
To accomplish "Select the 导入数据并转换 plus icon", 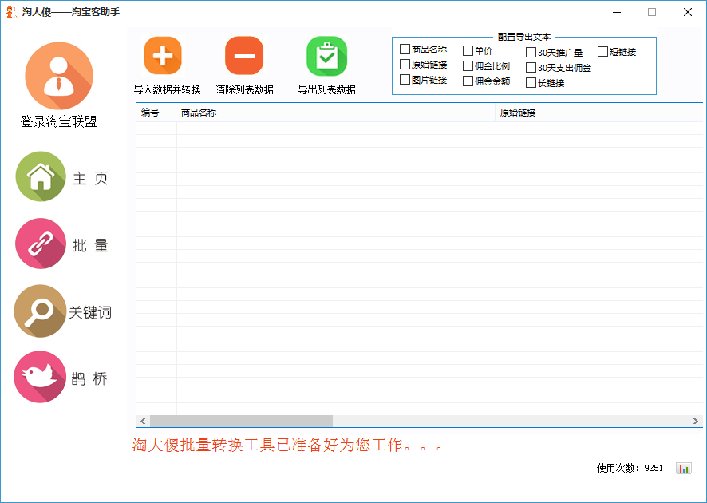I will [x=162, y=56].
